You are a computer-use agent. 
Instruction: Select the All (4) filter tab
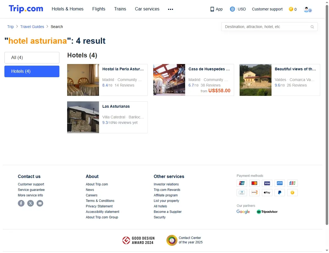coord(32,58)
